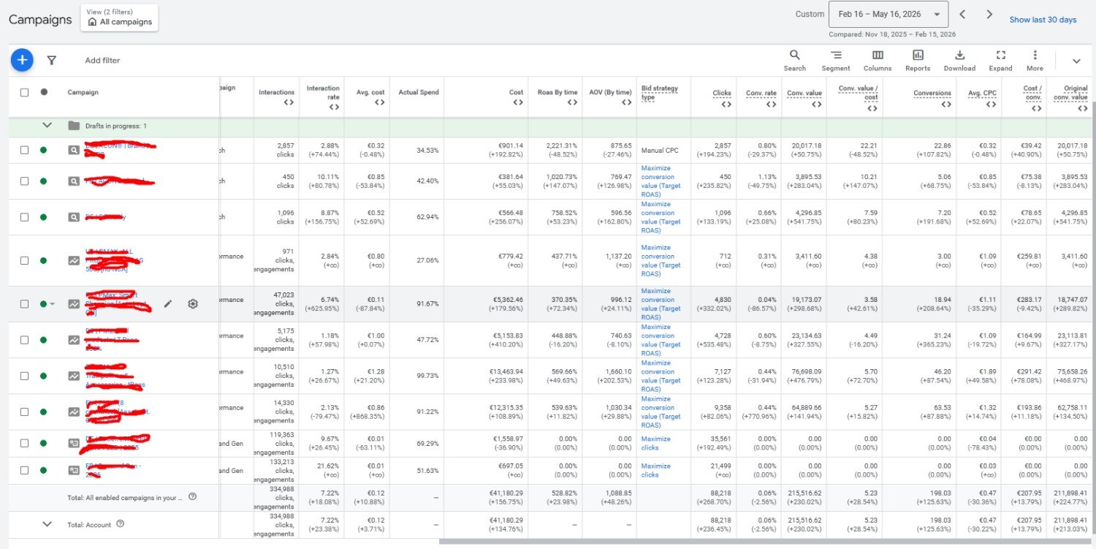The image size is (1096, 549).
Task: Open the funnel filter icon
Action: [x=51, y=61]
